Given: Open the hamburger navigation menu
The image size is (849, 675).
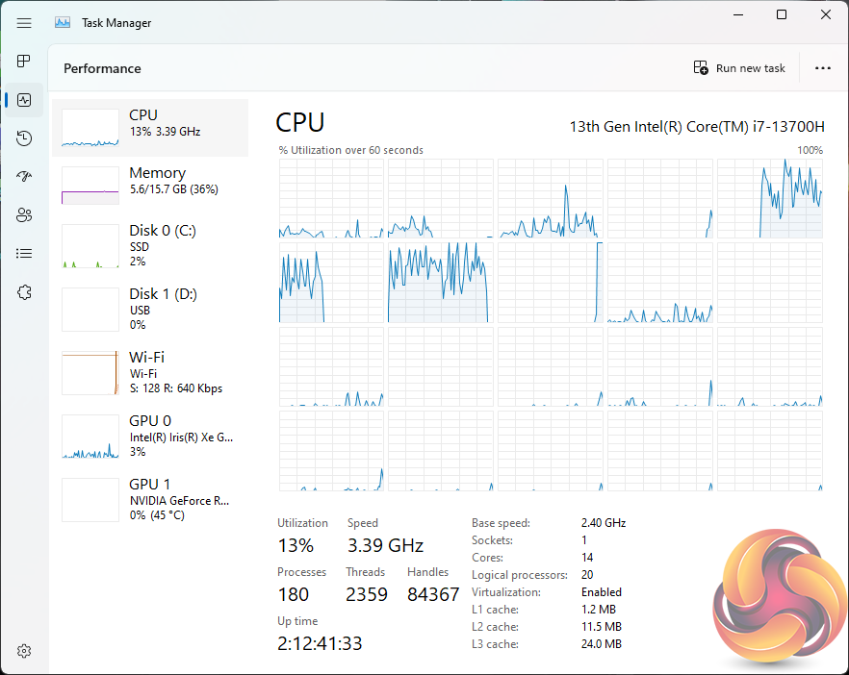Looking at the screenshot, I should 24,23.
